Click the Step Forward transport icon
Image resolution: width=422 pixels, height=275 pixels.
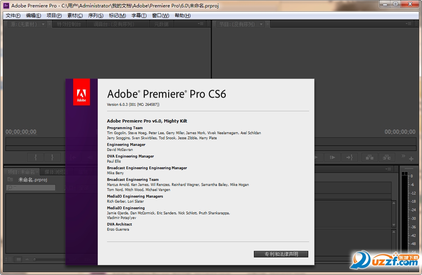click(x=333, y=158)
